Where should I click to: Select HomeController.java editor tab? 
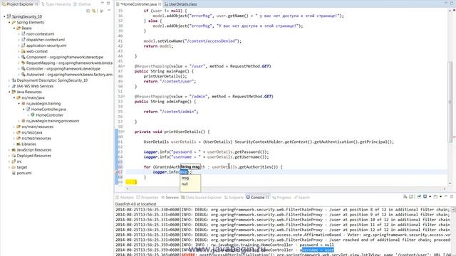point(139,4)
